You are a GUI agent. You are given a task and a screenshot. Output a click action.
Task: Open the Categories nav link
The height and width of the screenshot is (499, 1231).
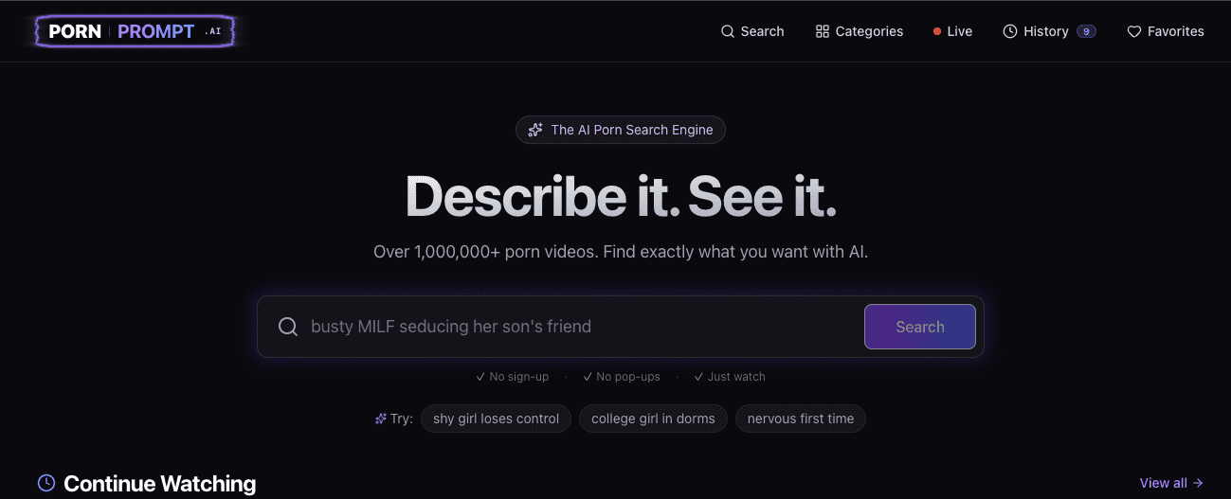coord(859,31)
